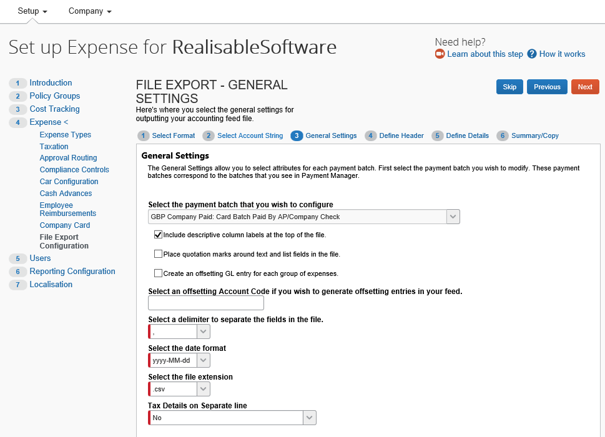Check Create an offsetting GL entry option
Viewport: 605px width, 437px height.
click(x=158, y=273)
